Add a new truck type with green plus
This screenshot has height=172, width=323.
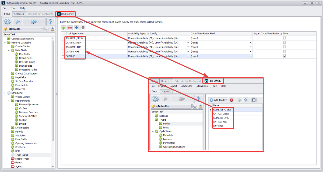[x=64, y=28]
